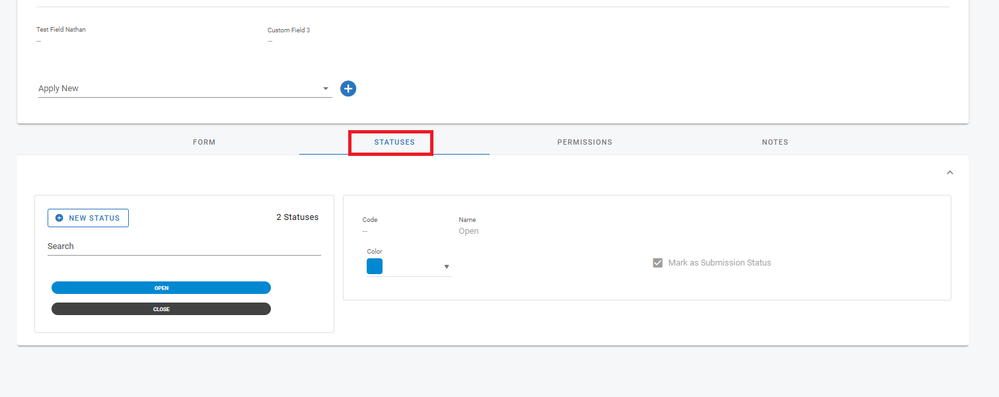The height and width of the screenshot is (397, 999).
Task: Click the Name field showing Open
Action: click(x=468, y=231)
